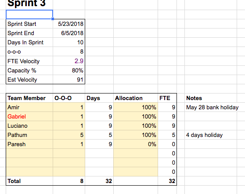The image size is (245, 194).
Task: Click the Total FTE cell showing 32
Action: tap(167, 181)
